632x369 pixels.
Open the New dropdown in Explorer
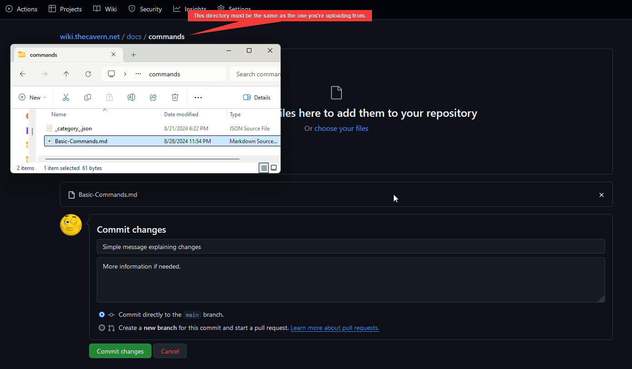click(32, 97)
